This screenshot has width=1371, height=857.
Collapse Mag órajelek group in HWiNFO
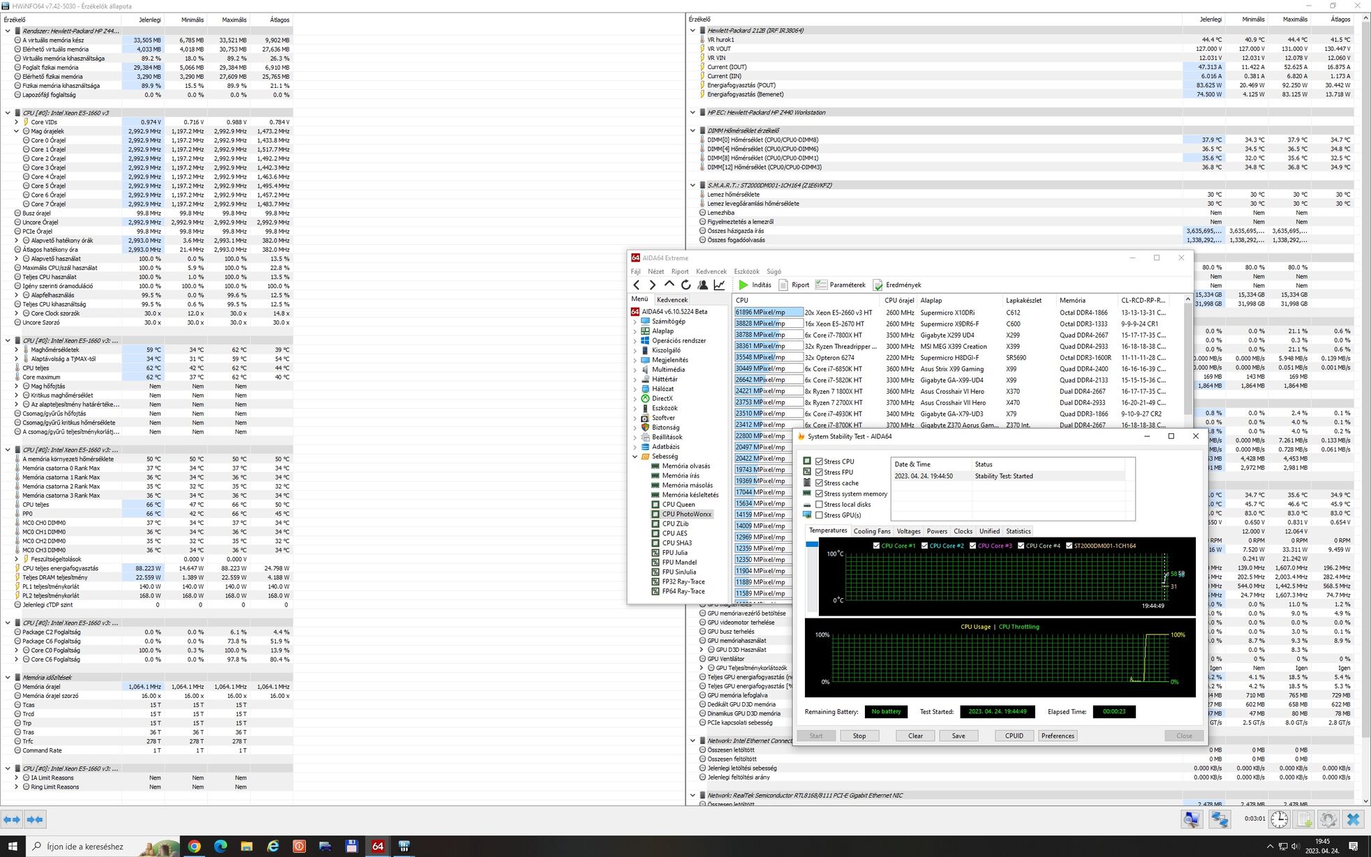click(x=17, y=131)
